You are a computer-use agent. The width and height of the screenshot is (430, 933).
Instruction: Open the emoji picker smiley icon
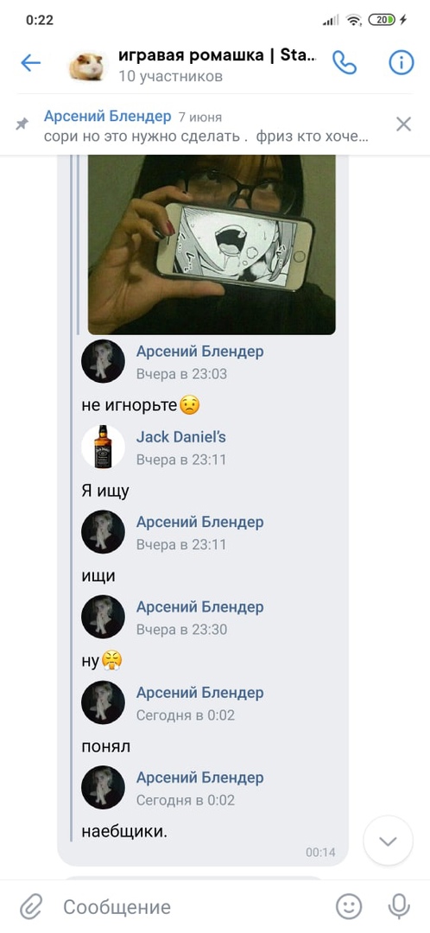click(349, 907)
